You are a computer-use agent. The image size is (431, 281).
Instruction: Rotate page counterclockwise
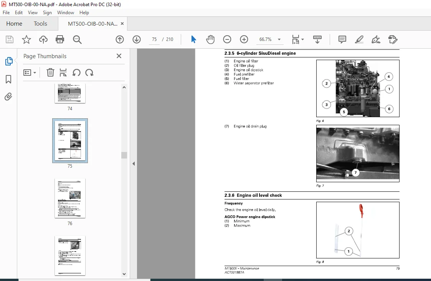76,73
